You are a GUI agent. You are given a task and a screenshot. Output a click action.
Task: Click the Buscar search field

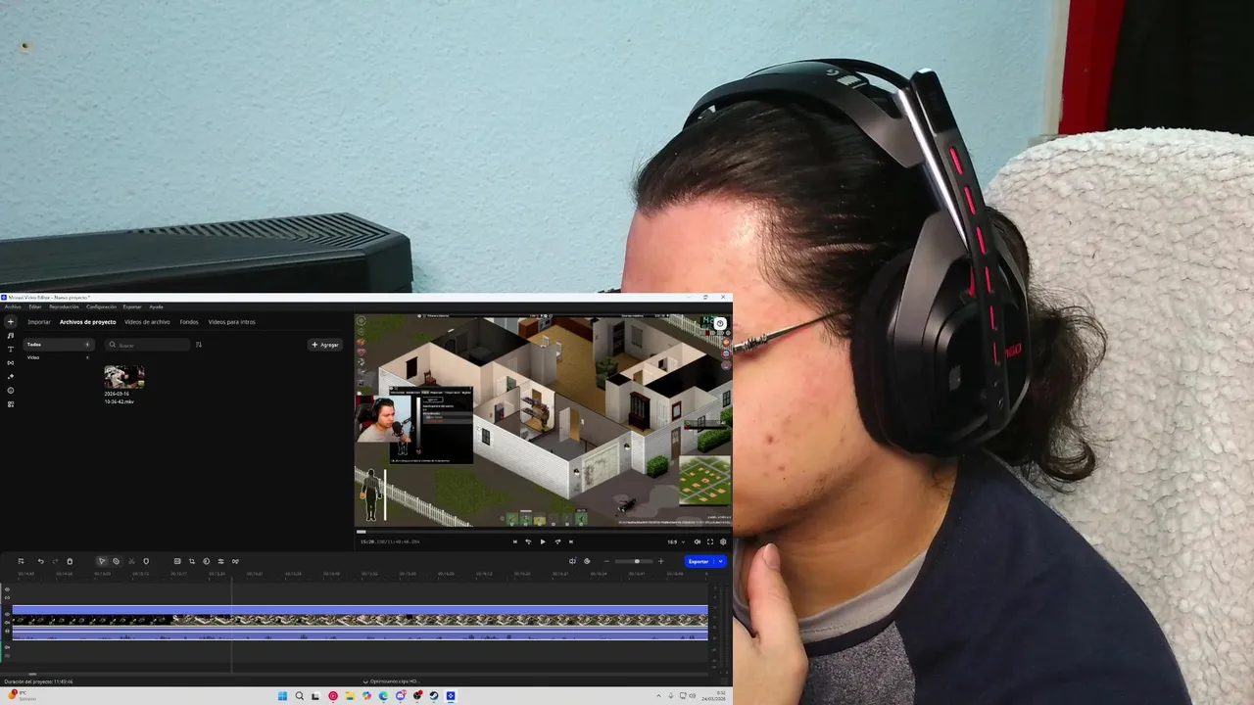point(148,345)
